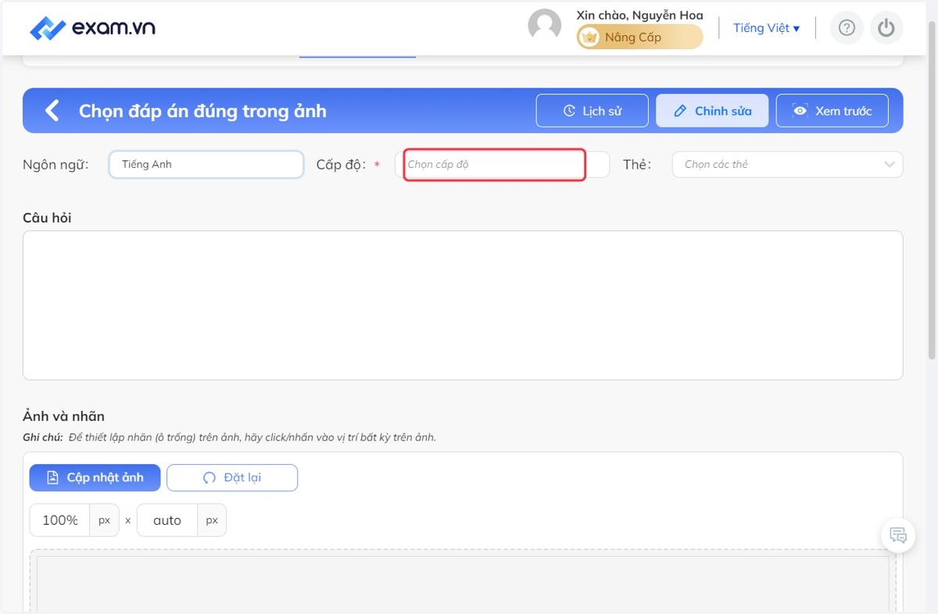This screenshot has width=938, height=614.
Task: Open the Tiếng Việt language dropdown
Action: pos(766,28)
